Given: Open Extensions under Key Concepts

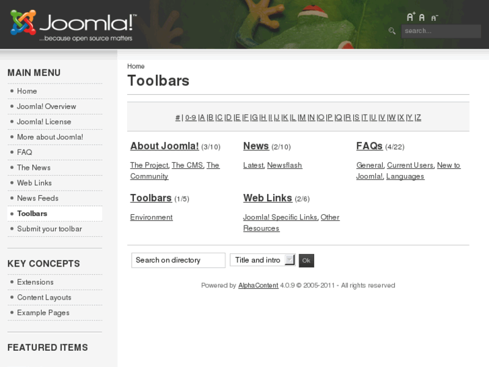Looking at the screenshot, I should pyautogui.click(x=35, y=282).
